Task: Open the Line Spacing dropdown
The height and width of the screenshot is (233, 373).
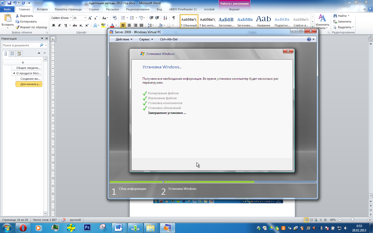Action: [x=150, y=25]
